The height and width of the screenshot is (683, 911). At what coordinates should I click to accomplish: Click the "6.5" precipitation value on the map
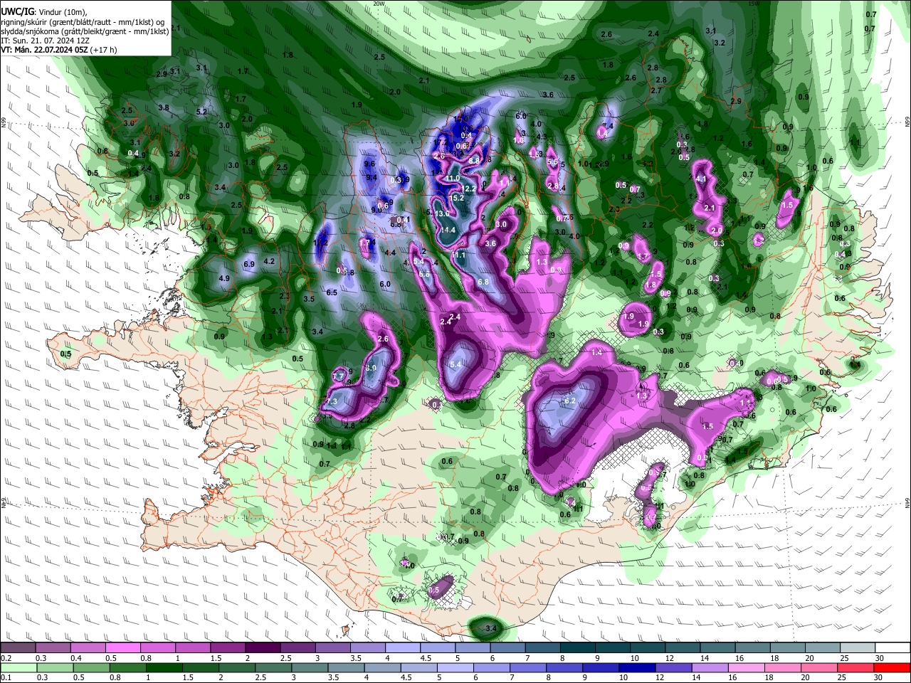click(332, 293)
